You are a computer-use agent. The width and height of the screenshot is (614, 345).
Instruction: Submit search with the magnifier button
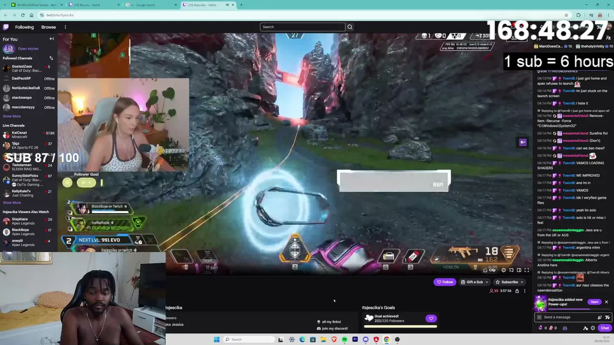click(x=350, y=27)
